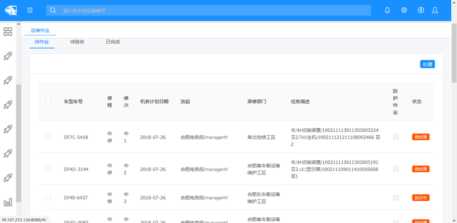The width and height of the screenshot is (457, 223).
Task: Switch to the 待作业 tab
Action: (42, 42)
